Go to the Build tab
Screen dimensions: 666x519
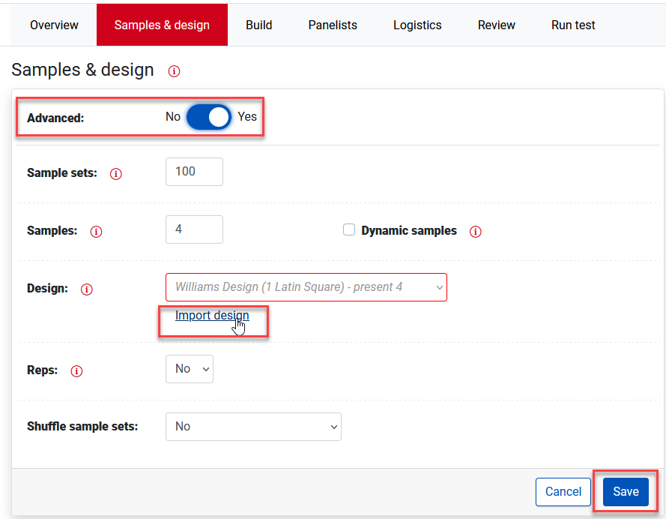[258, 25]
